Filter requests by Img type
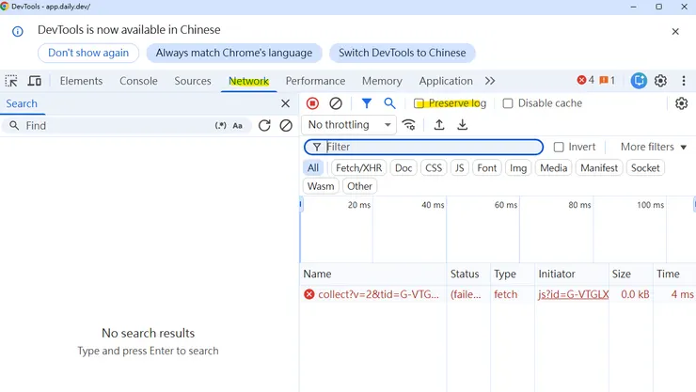 click(x=518, y=168)
